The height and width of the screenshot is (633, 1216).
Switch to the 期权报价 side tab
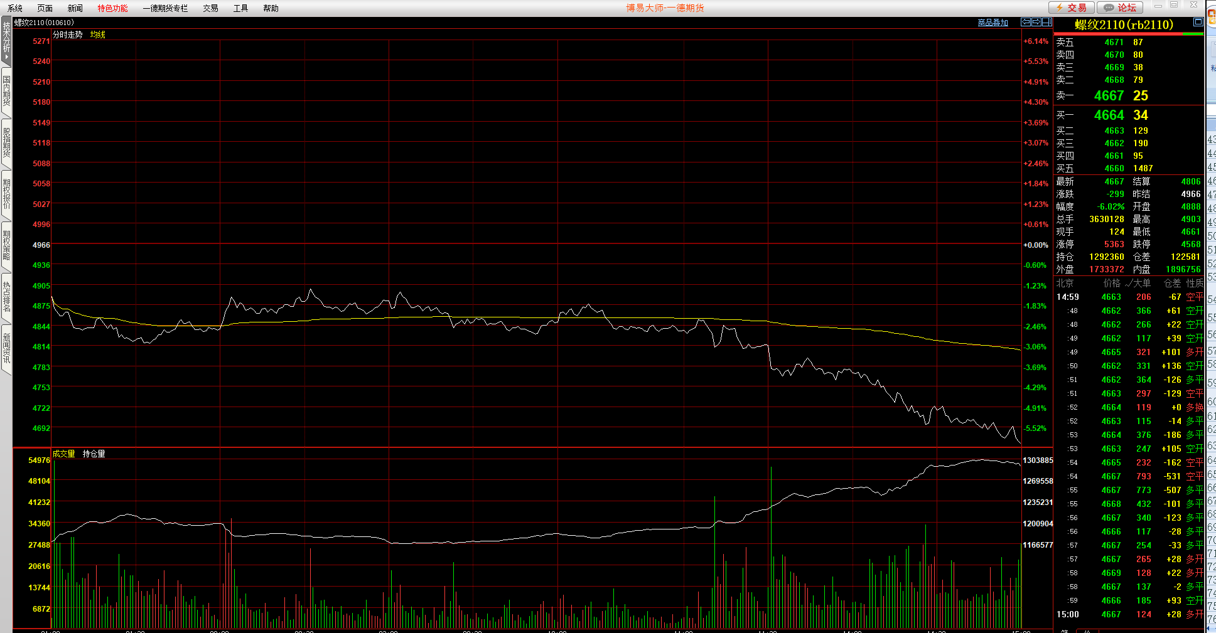pos(6,194)
